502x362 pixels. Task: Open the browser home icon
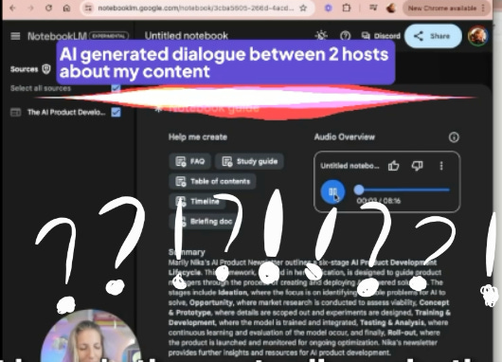click(66, 8)
